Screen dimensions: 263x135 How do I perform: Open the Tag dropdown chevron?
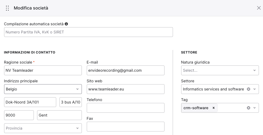(x=255, y=108)
